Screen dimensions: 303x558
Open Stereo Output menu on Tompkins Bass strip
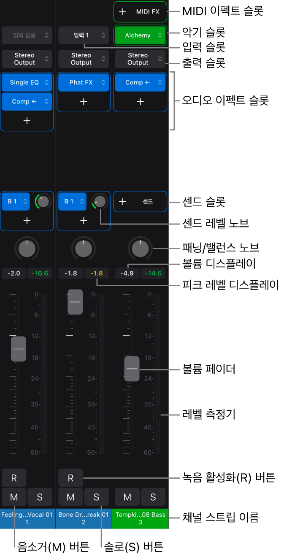click(140, 59)
